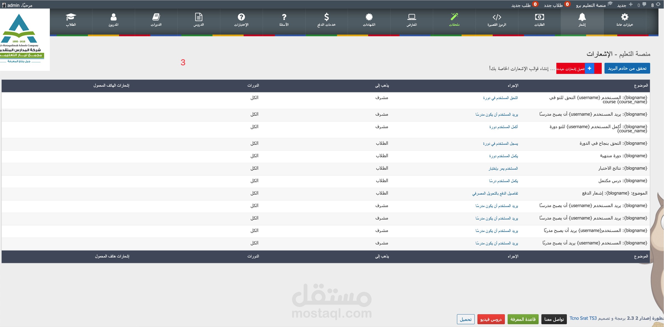Open Instructors person icon
The width and height of the screenshot is (664, 327).
(x=113, y=17)
